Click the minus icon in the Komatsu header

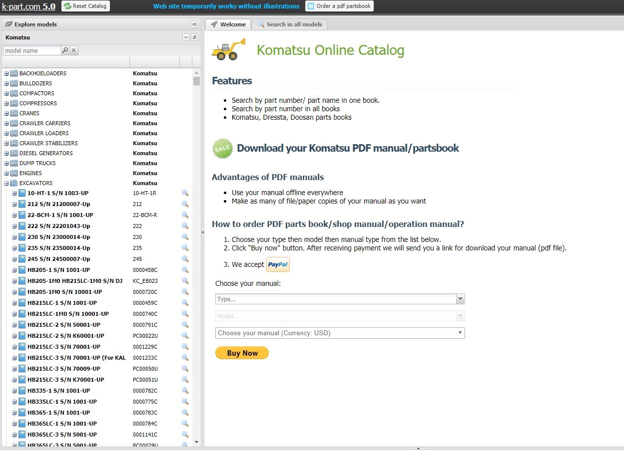[x=186, y=37]
